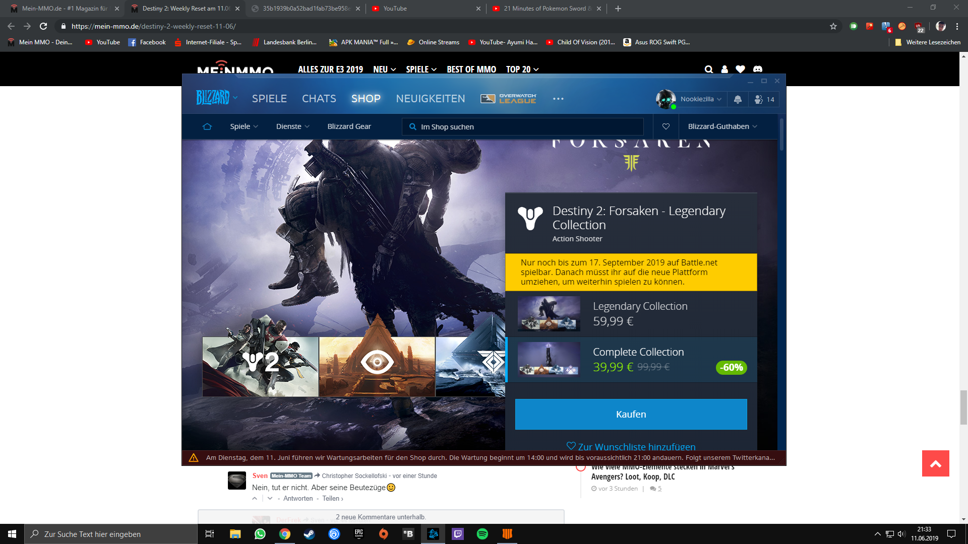Expand the TOP 20 menu on MeinMMO
Screen dimensions: 968x544
522,70
